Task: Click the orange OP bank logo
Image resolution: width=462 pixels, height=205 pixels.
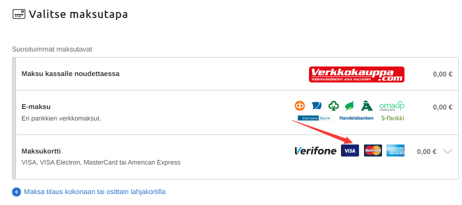Action: click(x=299, y=106)
